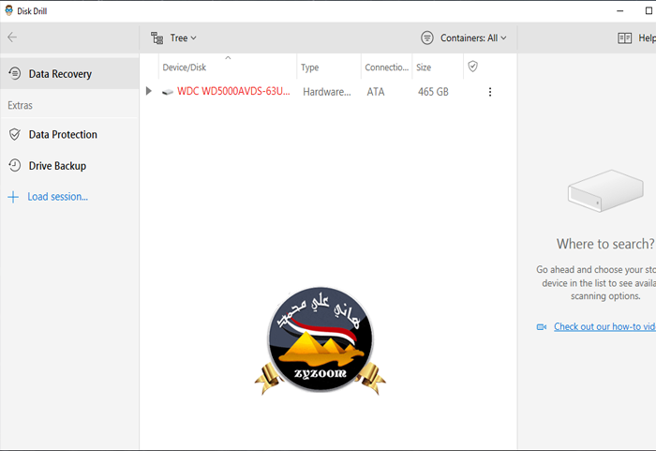Open the Data Recovery section
Viewport: 656px width, 451px height.
(69, 74)
